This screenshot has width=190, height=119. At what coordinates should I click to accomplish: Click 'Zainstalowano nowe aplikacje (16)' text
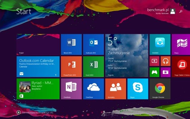(37, 113)
